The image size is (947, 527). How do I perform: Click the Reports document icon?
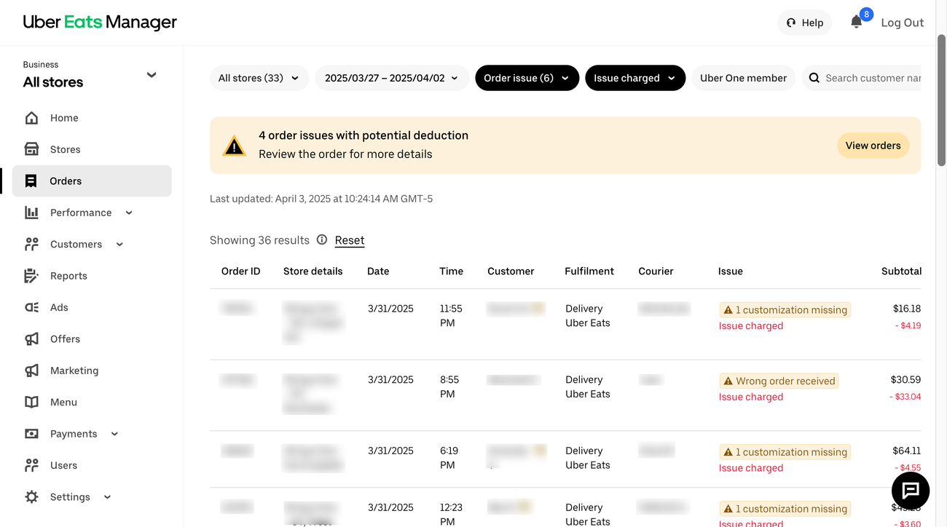point(31,276)
